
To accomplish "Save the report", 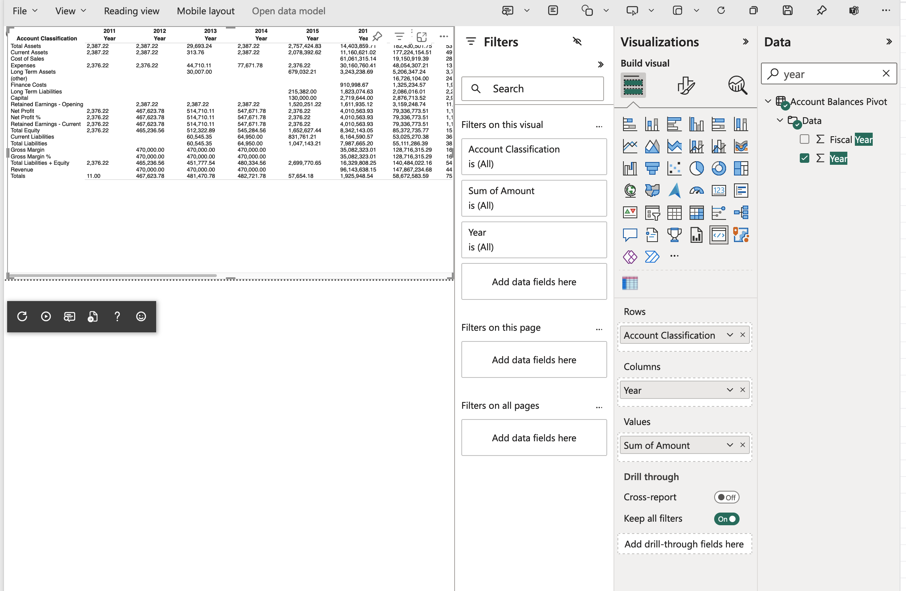I will point(788,10).
